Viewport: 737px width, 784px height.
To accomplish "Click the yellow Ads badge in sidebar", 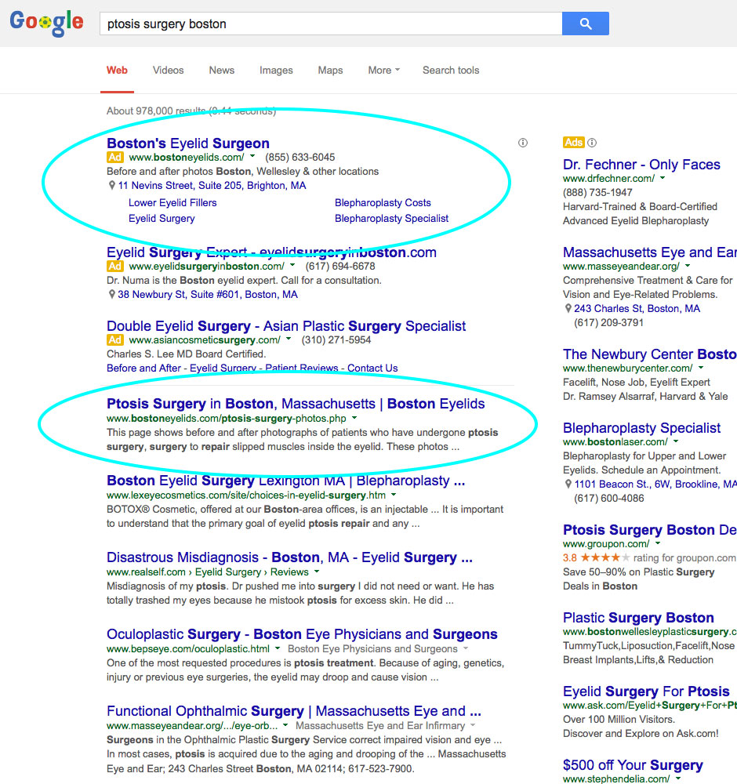I will pyautogui.click(x=573, y=143).
